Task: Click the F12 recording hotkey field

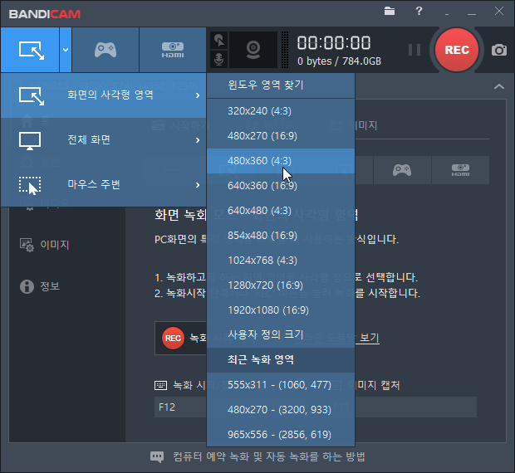Action: (180, 407)
